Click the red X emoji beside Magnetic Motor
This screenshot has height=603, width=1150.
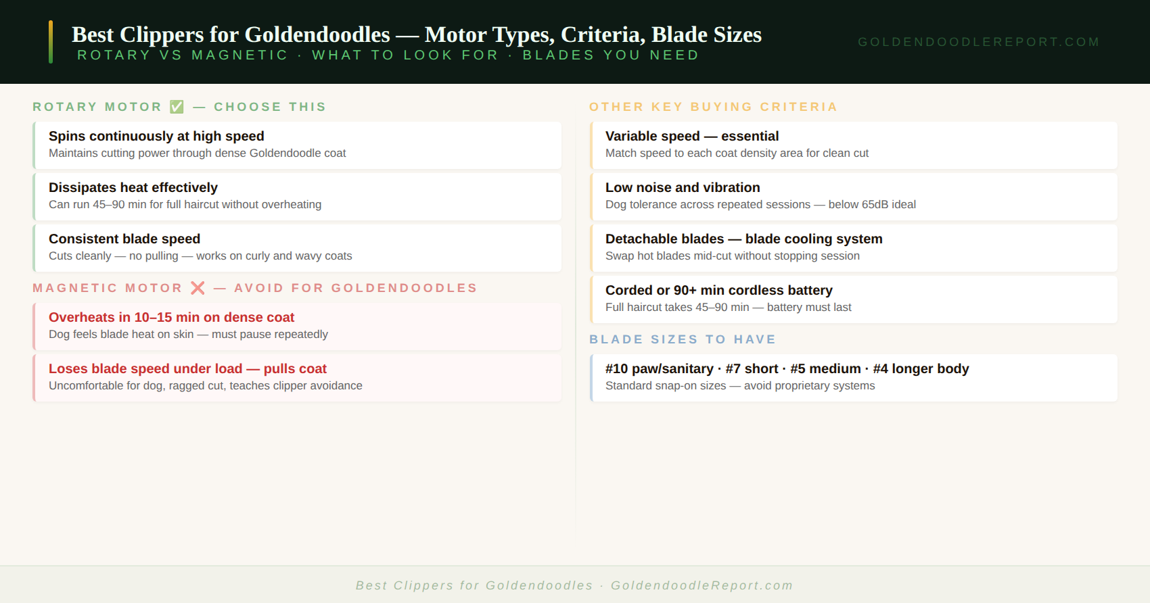click(x=198, y=288)
